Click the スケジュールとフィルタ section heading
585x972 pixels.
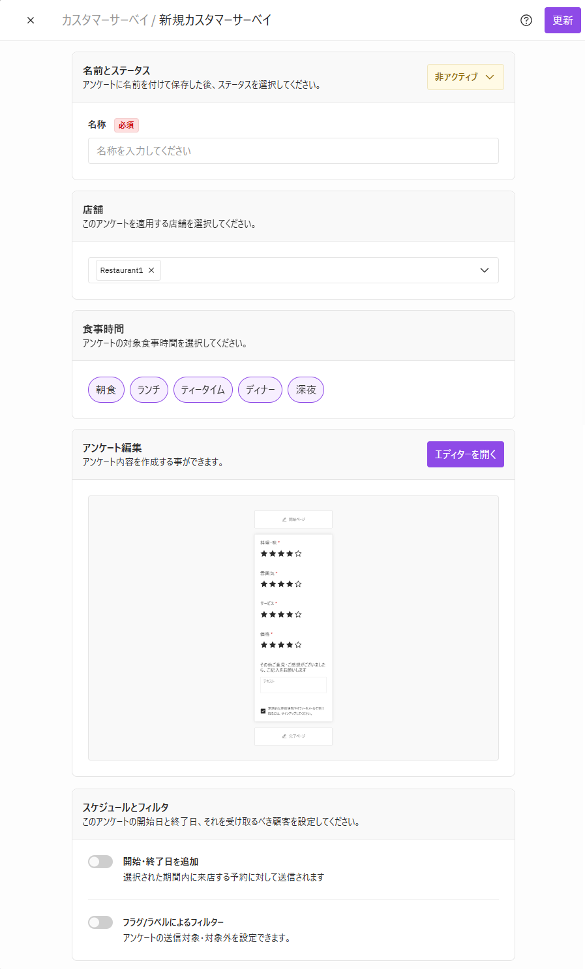pyautogui.click(x=126, y=807)
